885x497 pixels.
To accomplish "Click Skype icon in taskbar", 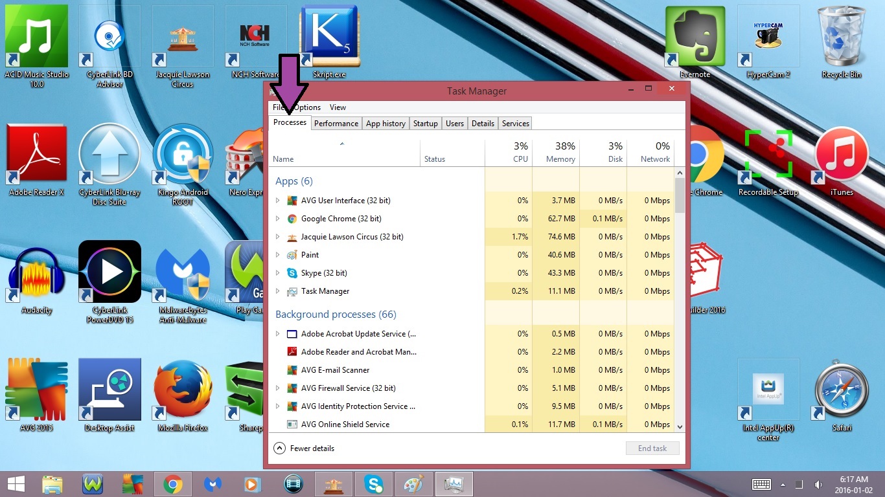I will [373, 484].
